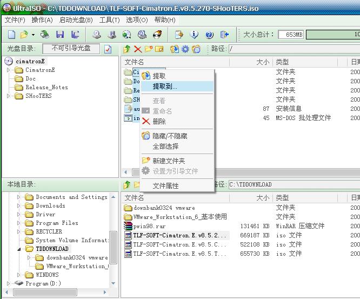Expand the Driver tree node
This screenshot has height=299, width=360.
pyautogui.click(x=19, y=215)
